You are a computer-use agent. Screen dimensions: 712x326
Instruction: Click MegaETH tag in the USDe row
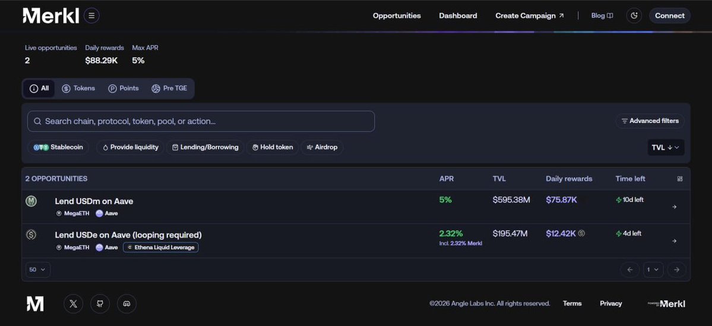tap(72, 248)
